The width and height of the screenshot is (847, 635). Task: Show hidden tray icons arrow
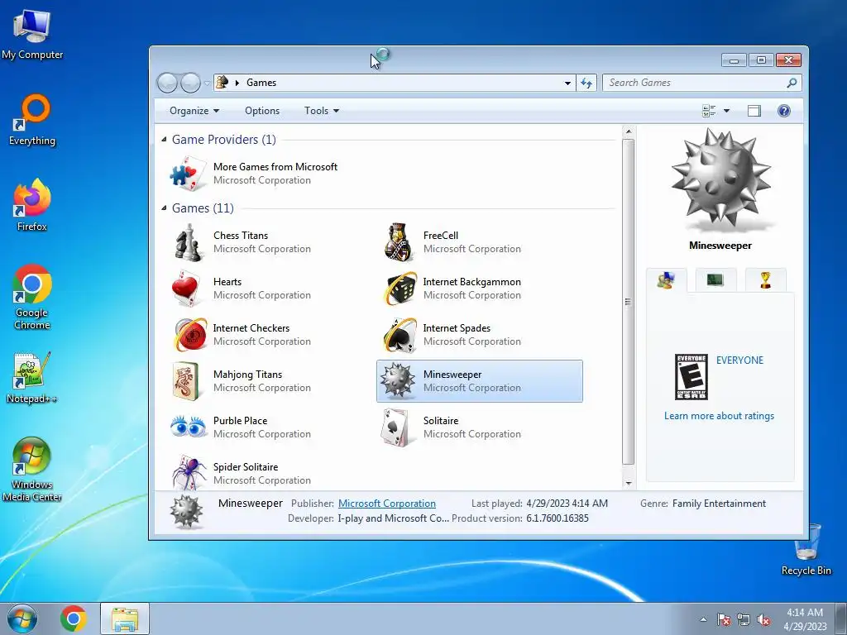pyautogui.click(x=703, y=619)
